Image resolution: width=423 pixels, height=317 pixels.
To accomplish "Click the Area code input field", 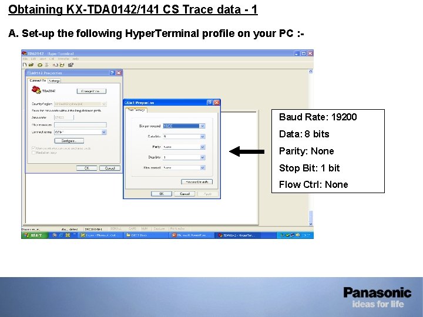I will point(64,117).
